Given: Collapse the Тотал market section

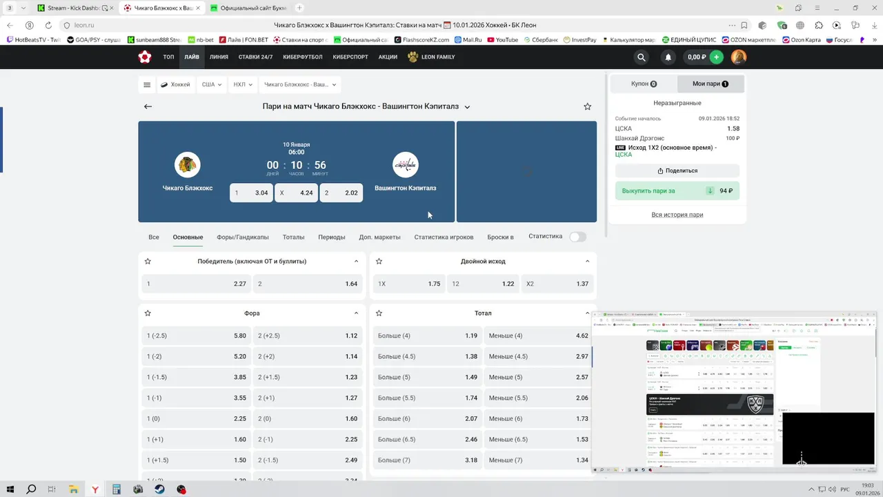Looking at the screenshot, I should (587, 313).
